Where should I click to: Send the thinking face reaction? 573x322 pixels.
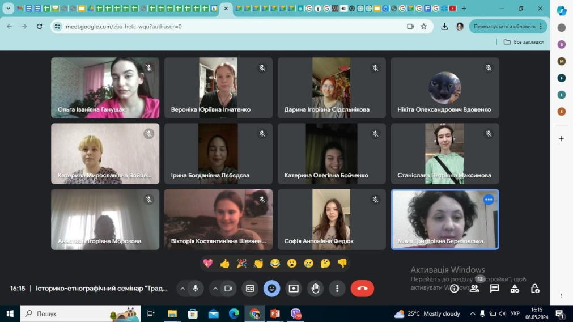325,263
